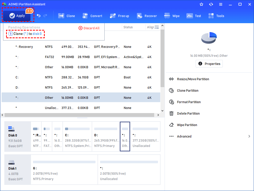Click the refresh icon in title bar

point(211,4)
